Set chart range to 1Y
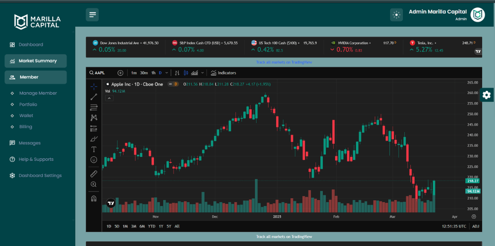Image resolution: width=495 pixels, height=246 pixels. 161,226
